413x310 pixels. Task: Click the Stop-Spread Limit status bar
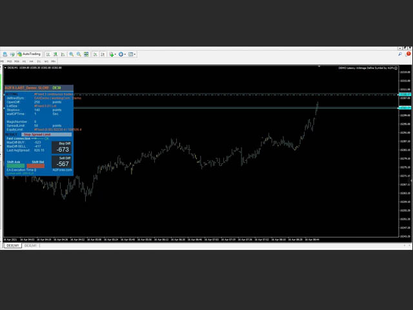tap(46, 134)
